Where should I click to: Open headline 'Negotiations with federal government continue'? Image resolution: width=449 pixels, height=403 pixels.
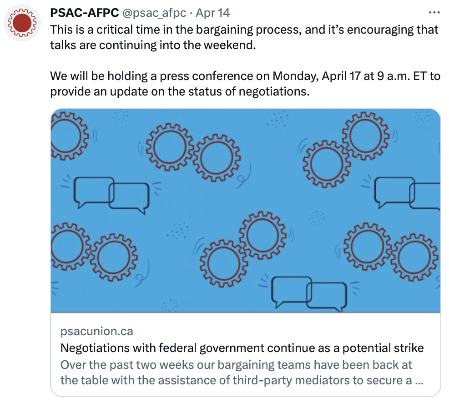coord(242,348)
